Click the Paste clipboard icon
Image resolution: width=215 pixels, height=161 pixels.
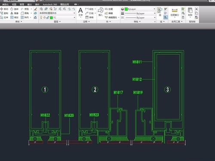click(190, 12)
